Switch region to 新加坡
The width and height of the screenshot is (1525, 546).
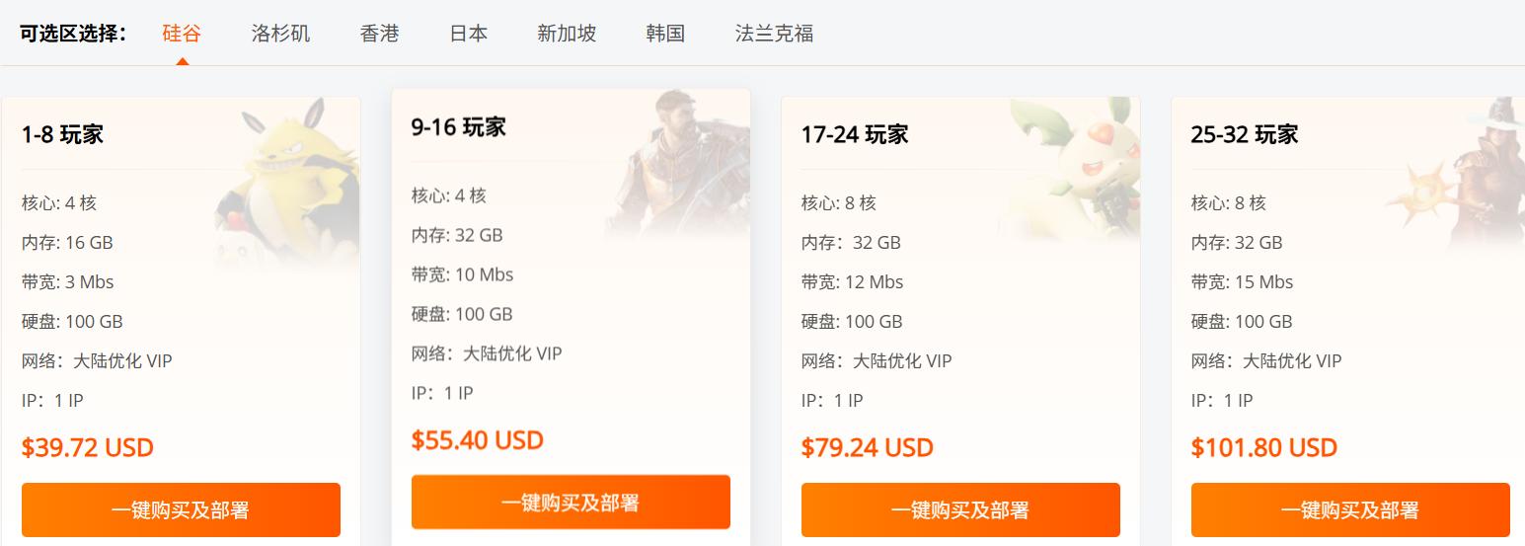(567, 34)
